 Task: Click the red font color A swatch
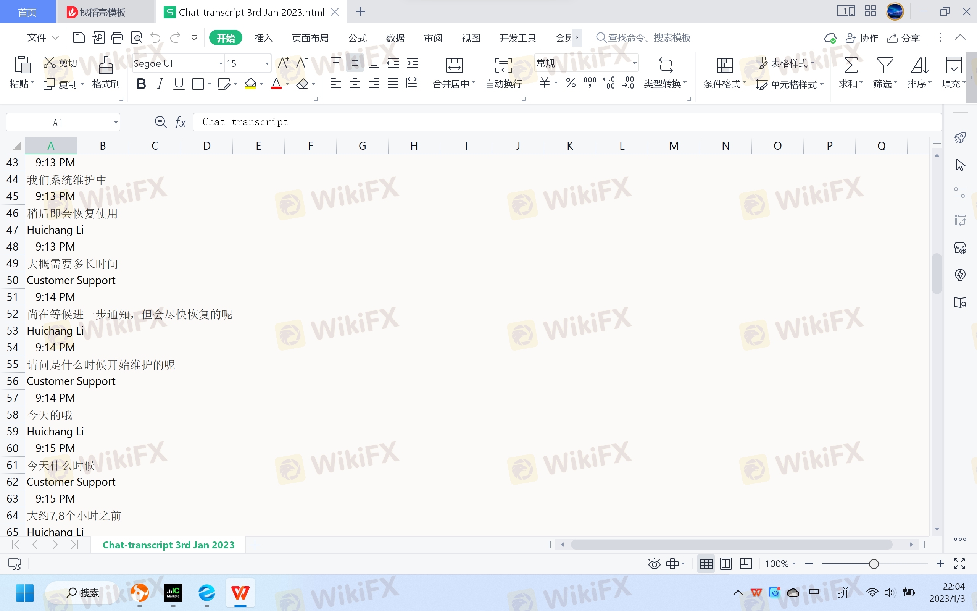tap(276, 84)
